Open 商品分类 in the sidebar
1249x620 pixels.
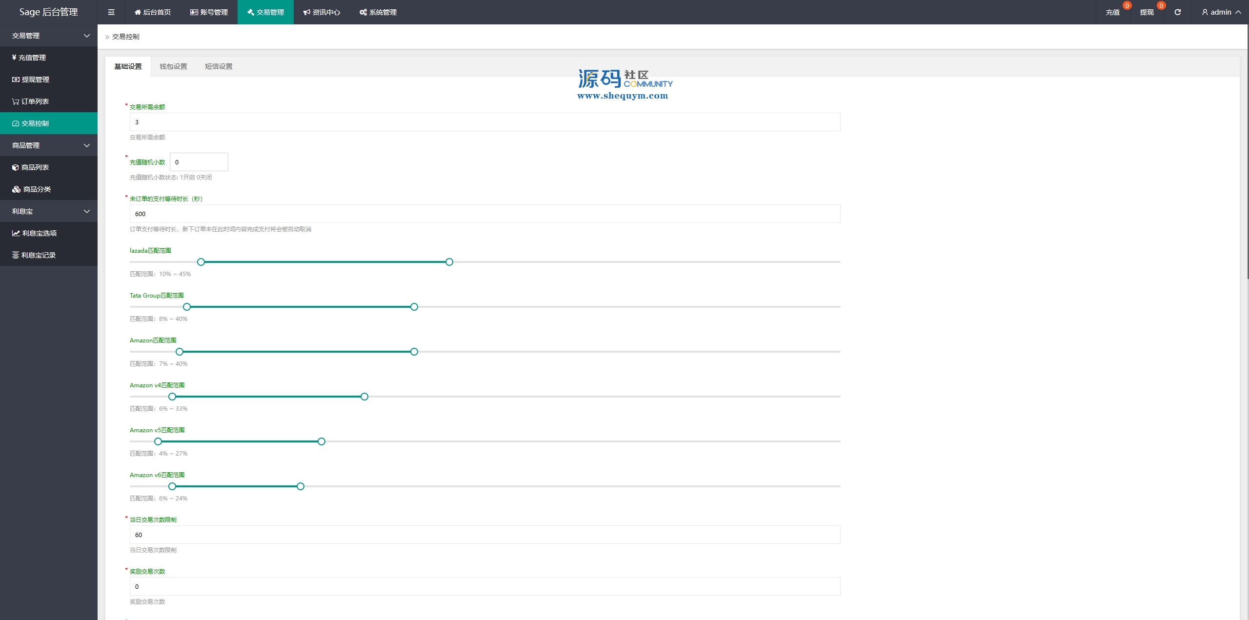(x=36, y=189)
